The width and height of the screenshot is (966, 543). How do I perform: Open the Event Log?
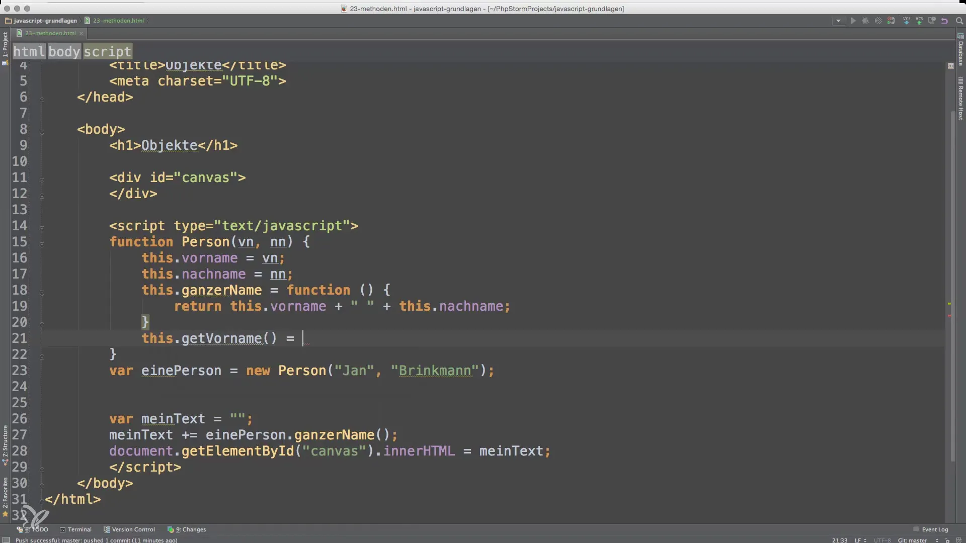coord(931,529)
